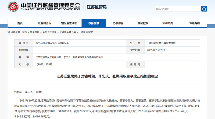Click the CSRC emblem logo

(x=13, y=7)
